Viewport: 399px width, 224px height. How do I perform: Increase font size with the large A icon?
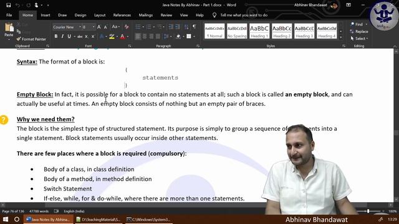(99, 27)
